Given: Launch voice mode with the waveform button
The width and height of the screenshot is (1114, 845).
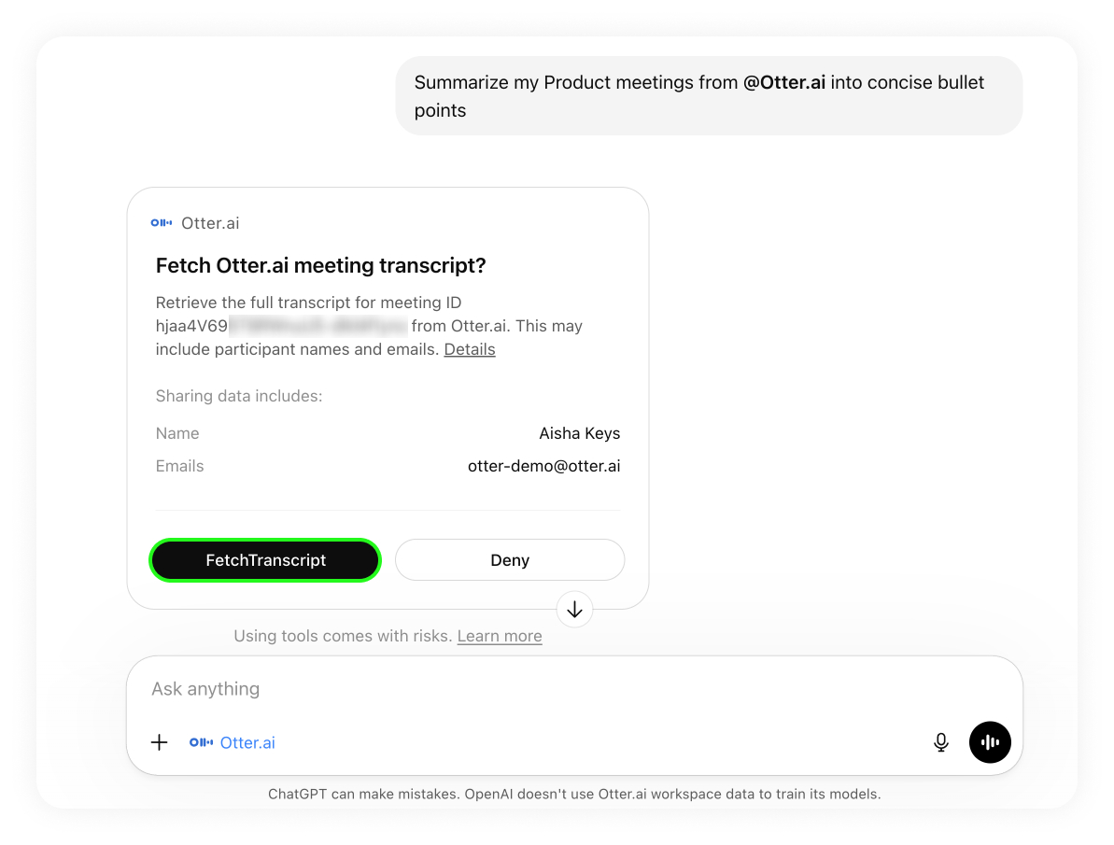Looking at the screenshot, I should [990, 742].
